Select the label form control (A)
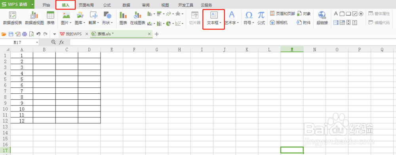Screen dimensions: 396x155 coord(336,13)
